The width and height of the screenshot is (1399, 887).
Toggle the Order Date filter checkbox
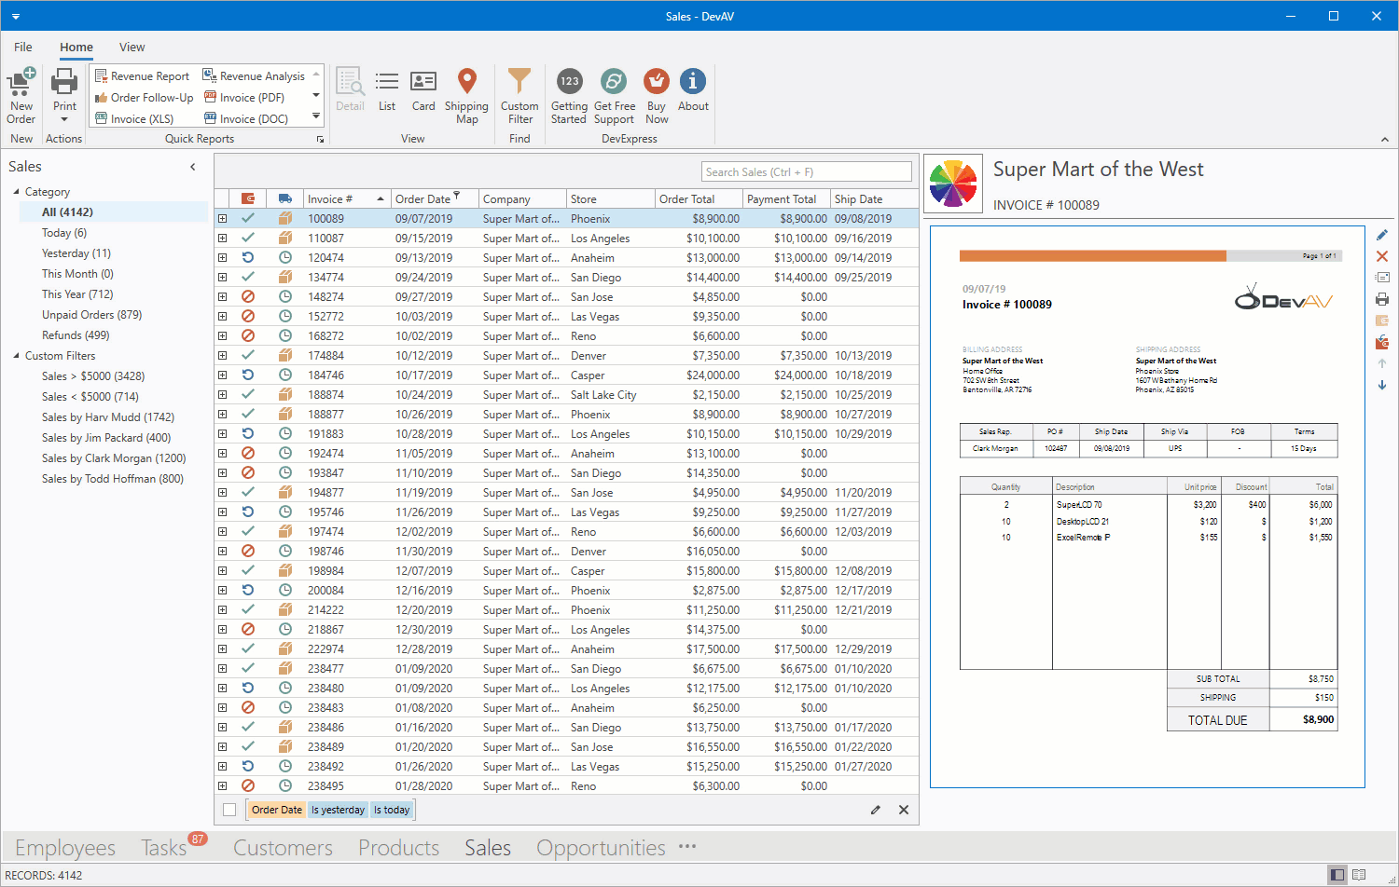[x=229, y=810]
